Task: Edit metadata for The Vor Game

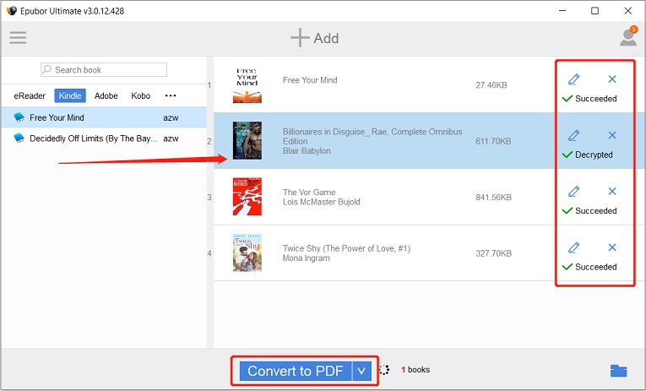Action: pos(574,191)
